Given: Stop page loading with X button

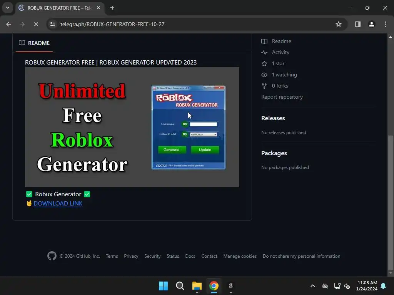Looking at the screenshot, I should pos(36,24).
